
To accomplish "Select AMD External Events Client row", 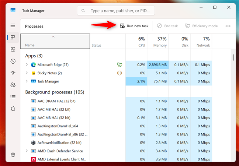I will [x=116, y=159].
